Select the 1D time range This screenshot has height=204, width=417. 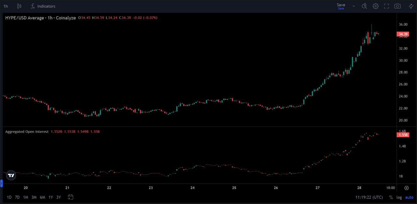9,197
